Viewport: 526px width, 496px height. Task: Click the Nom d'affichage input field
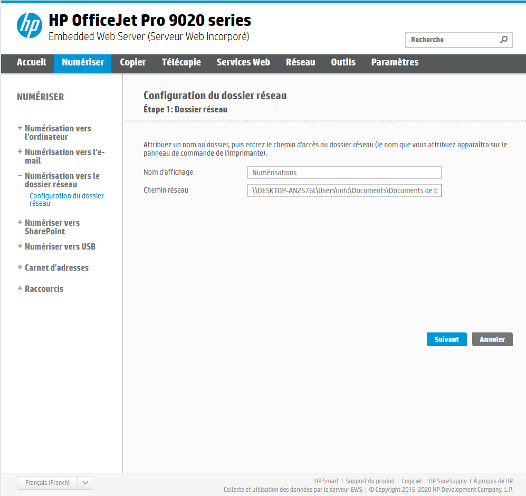tap(344, 173)
